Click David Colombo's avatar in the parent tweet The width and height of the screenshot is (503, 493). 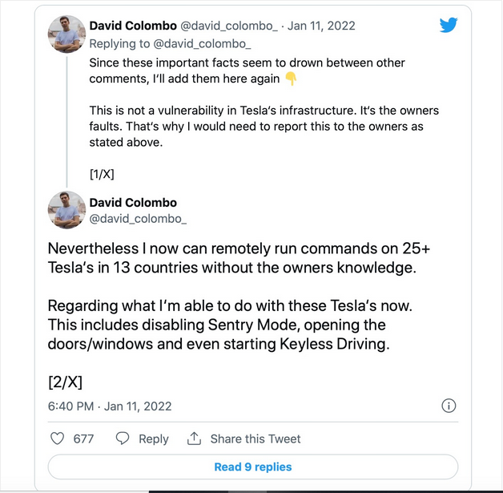(x=68, y=34)
